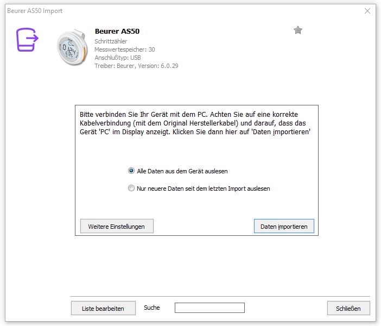Start import with Daten importieren

pyautogui.click(x=284, y=226)
